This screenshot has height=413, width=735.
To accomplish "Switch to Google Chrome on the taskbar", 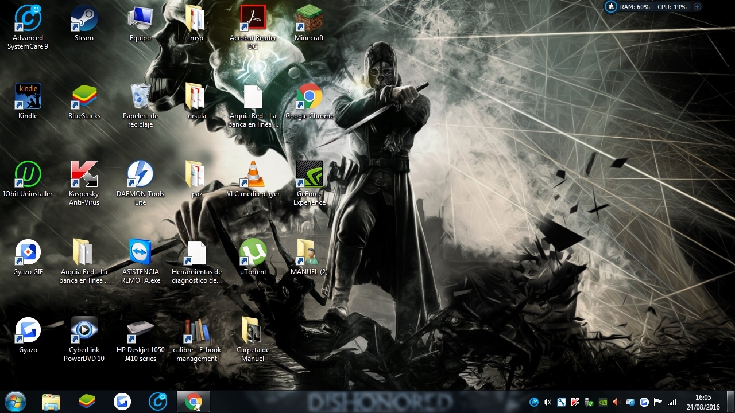I will pyautogui.click(x=194, y=402).
